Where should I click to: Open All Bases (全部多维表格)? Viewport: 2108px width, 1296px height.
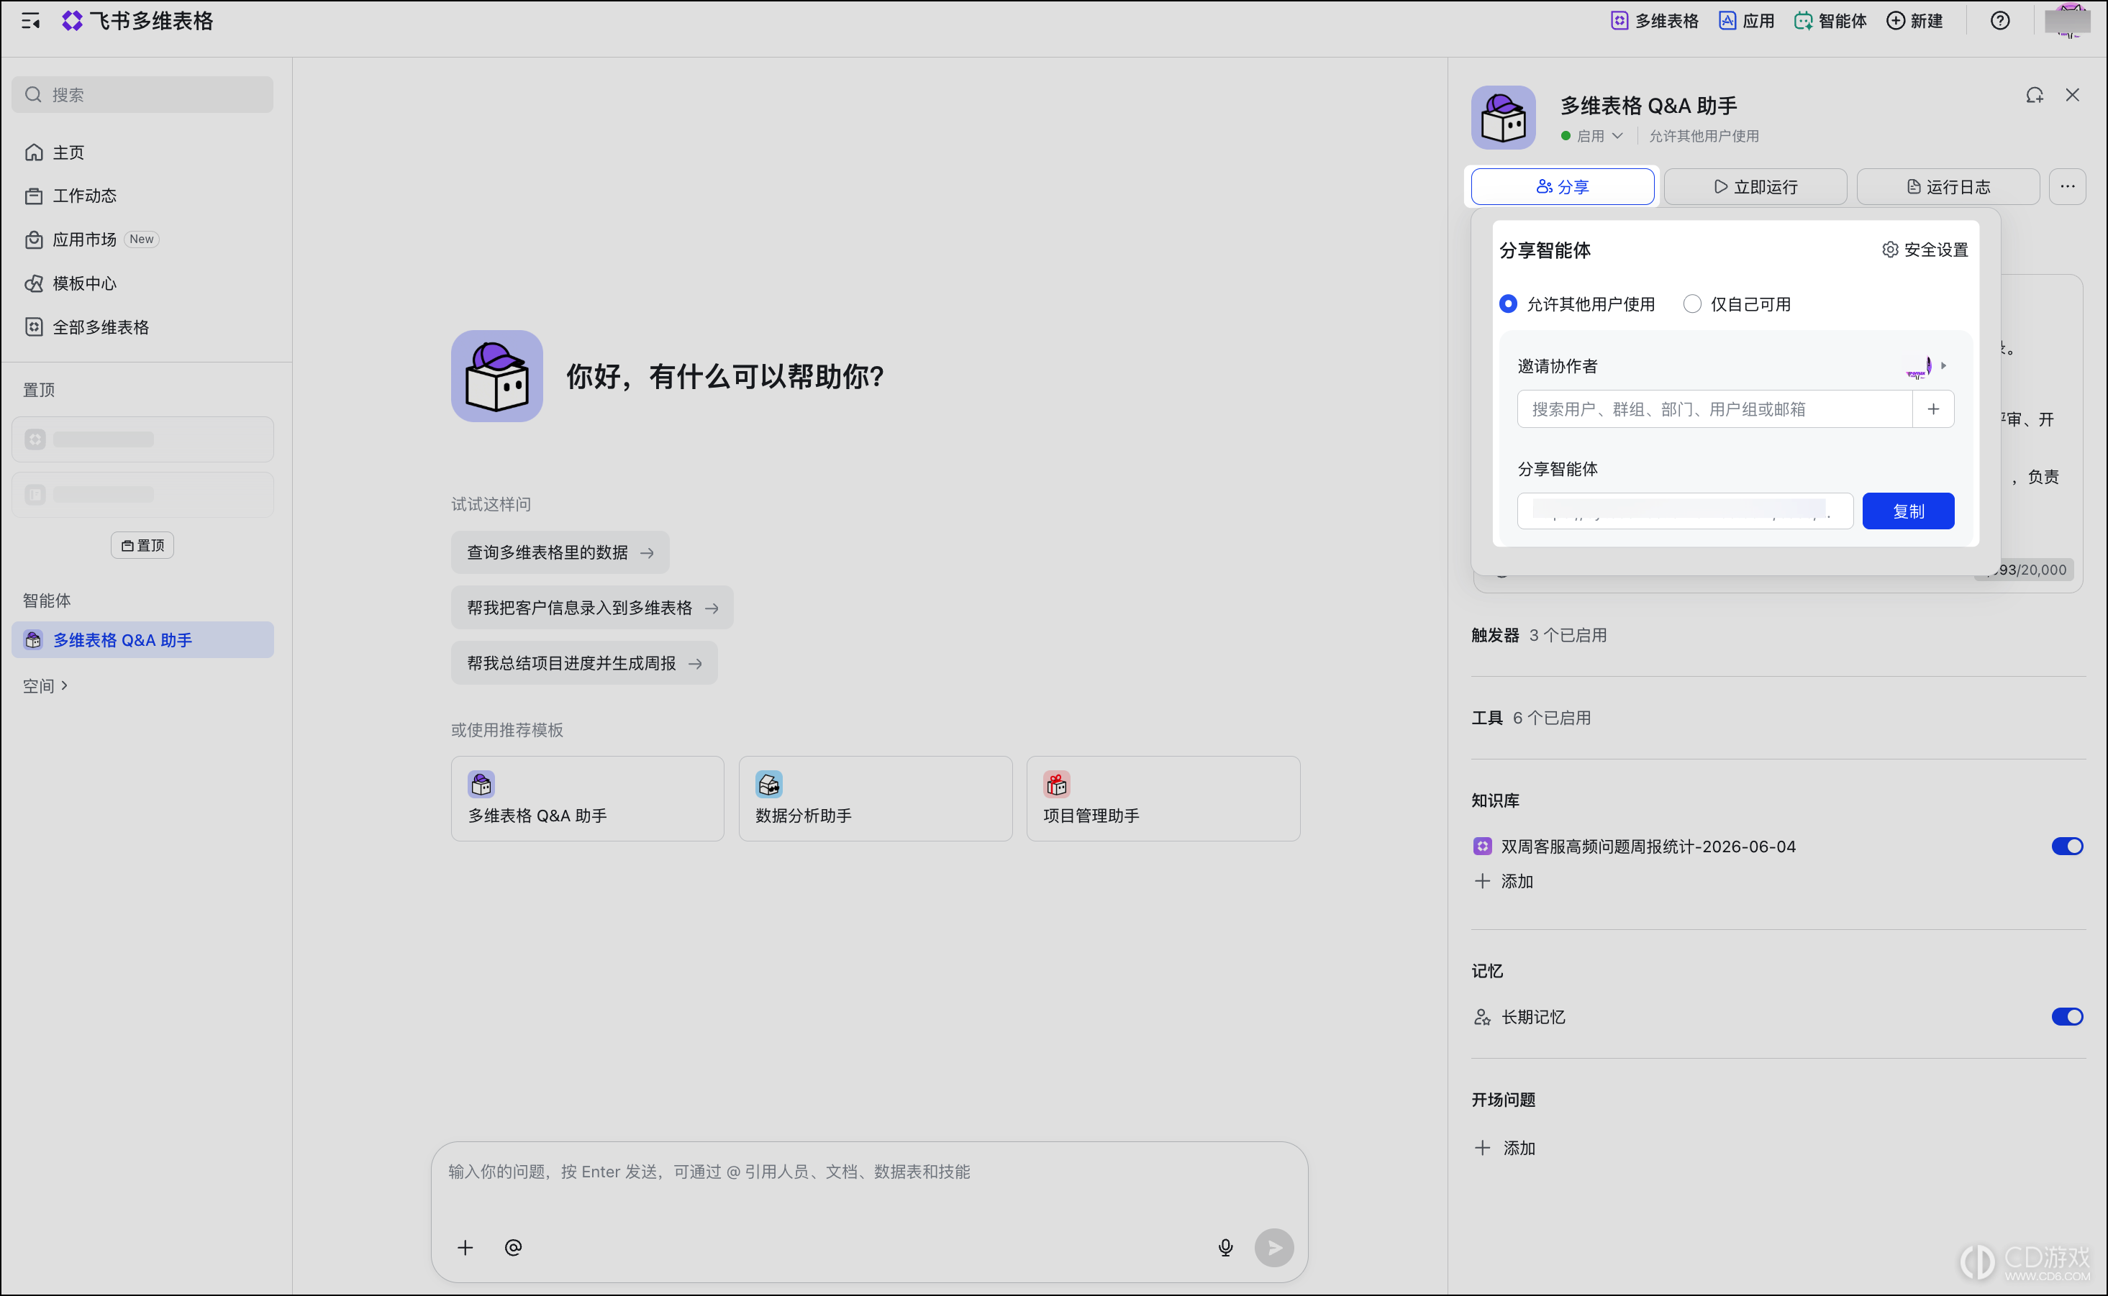click(x=142, y=327)
